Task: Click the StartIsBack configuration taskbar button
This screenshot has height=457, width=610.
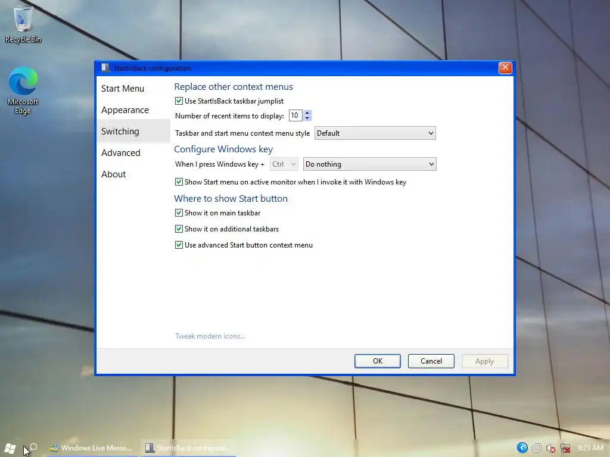Action: (188, 448)
